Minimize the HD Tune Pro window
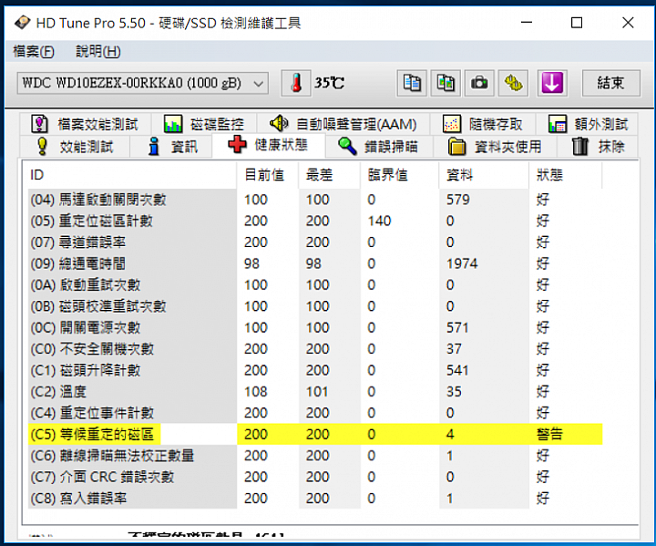The height and width of the screenshot is (546, 656). click(527, 22)
